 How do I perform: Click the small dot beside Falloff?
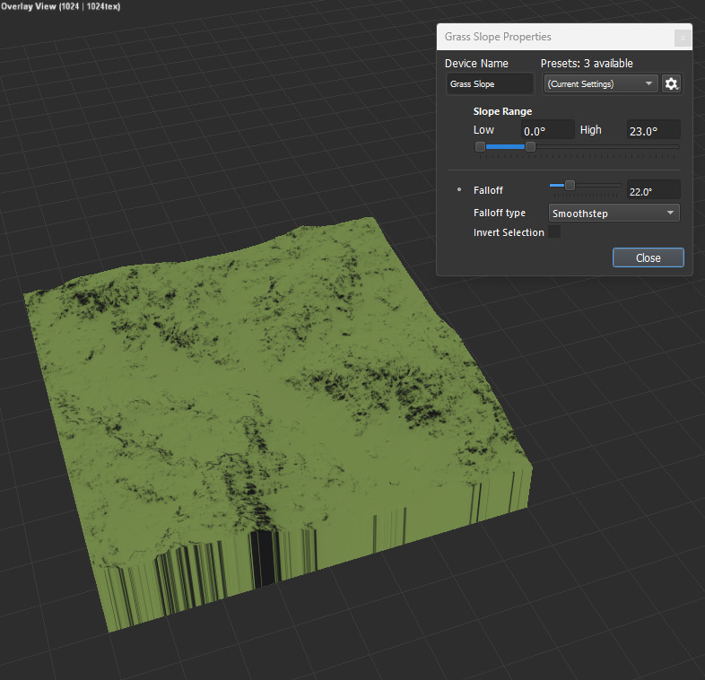[459, 190]
